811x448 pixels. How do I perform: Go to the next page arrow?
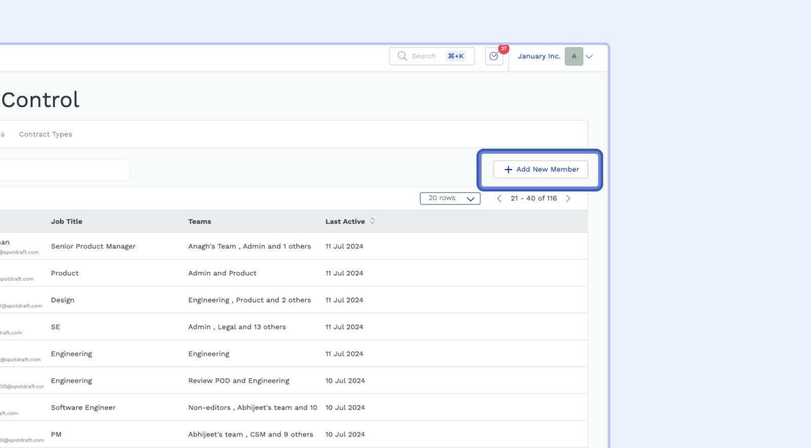568,198
